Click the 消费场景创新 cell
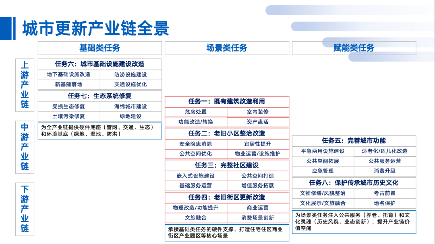The image size is (435, 244). click(x=258, y=217)
